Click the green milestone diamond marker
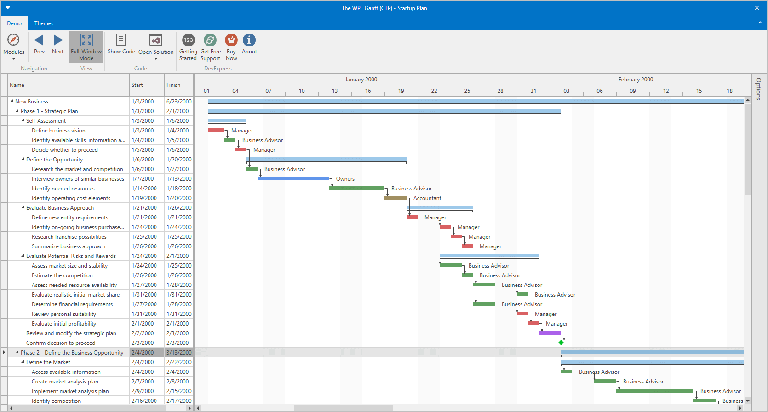The image size is (768, 412). coord(561,343)
